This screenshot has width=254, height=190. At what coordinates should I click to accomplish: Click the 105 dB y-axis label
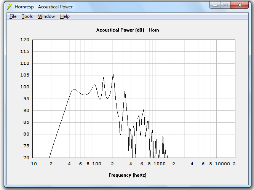25,75
